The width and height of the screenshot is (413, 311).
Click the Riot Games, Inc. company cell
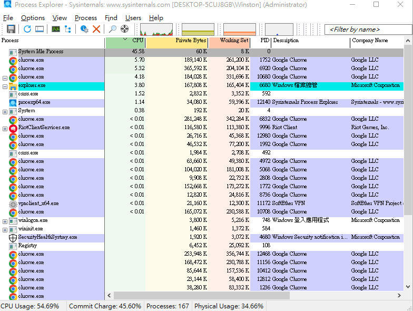pos(370,128)
